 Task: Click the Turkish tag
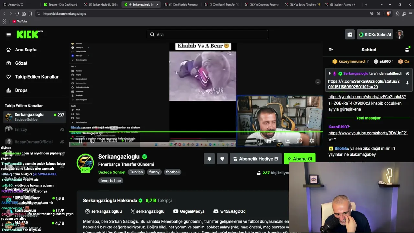[x=136, y=172]
